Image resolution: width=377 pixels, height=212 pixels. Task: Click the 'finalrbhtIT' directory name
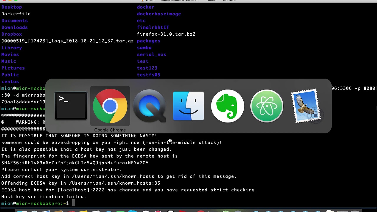click(x=153, y=27)
